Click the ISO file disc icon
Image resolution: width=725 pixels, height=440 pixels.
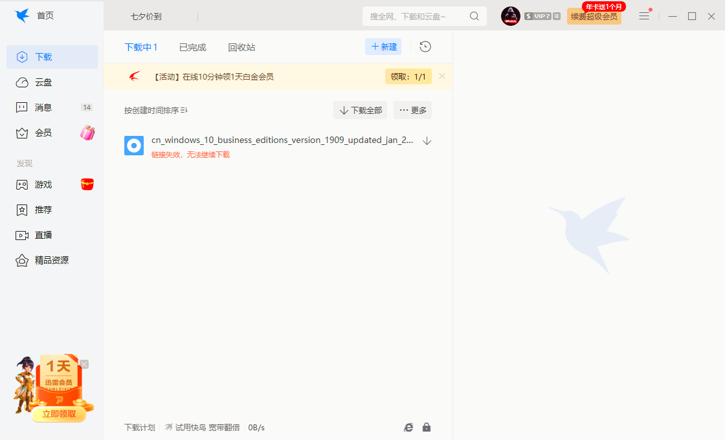(x=134, y=146)
